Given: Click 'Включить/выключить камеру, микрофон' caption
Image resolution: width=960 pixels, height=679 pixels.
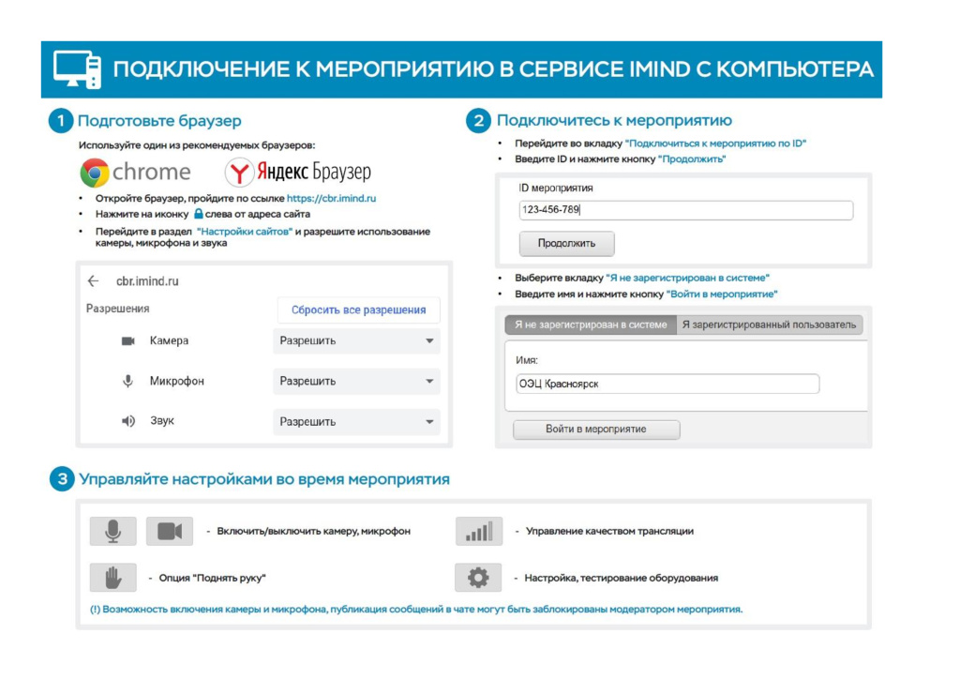Looking at the screenshot, I should 313,531.
